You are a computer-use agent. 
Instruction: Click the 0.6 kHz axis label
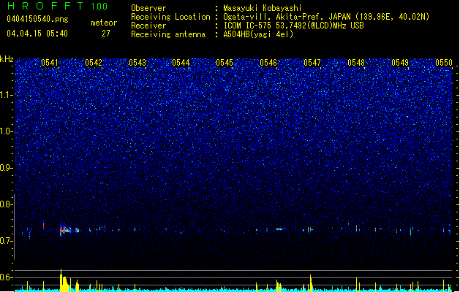pos(6,277)
